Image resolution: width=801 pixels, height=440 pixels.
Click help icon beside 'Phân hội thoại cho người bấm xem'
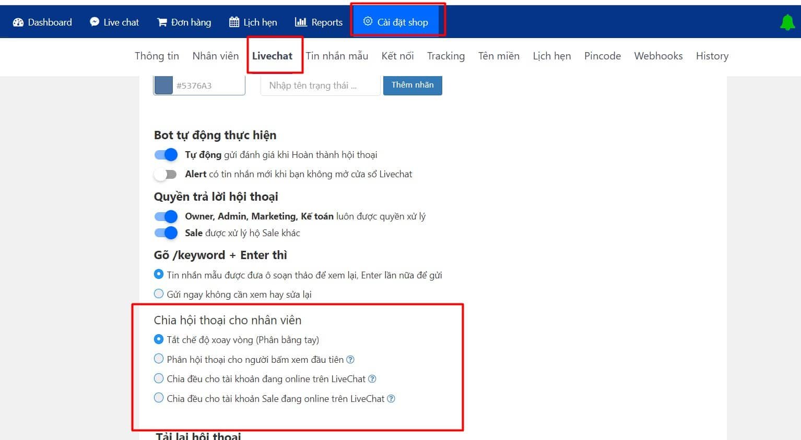coord(350,359)
